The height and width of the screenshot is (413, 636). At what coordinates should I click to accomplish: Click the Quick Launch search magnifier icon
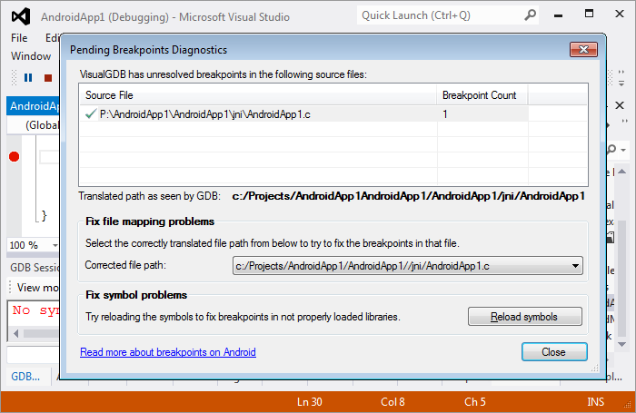pyautogui.click(x=530, y=15)
